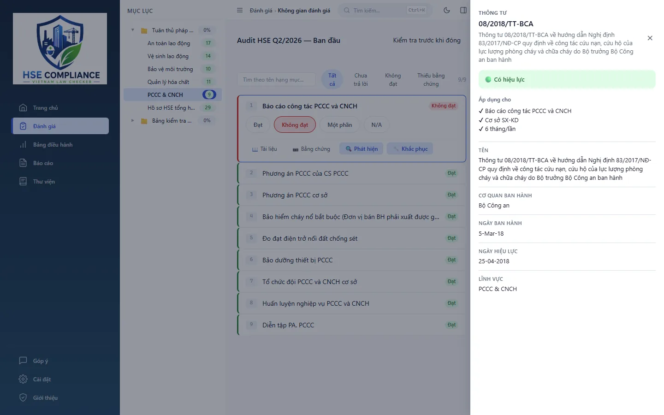Screen dimensions: 664x415
Task: Click Kiểm tra trước khi đóng
Action: pos(427,40)
